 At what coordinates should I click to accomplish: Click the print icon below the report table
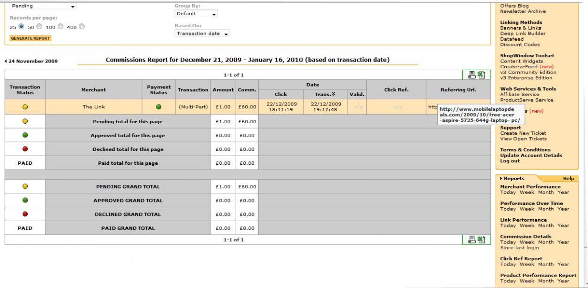pos(472,239)
